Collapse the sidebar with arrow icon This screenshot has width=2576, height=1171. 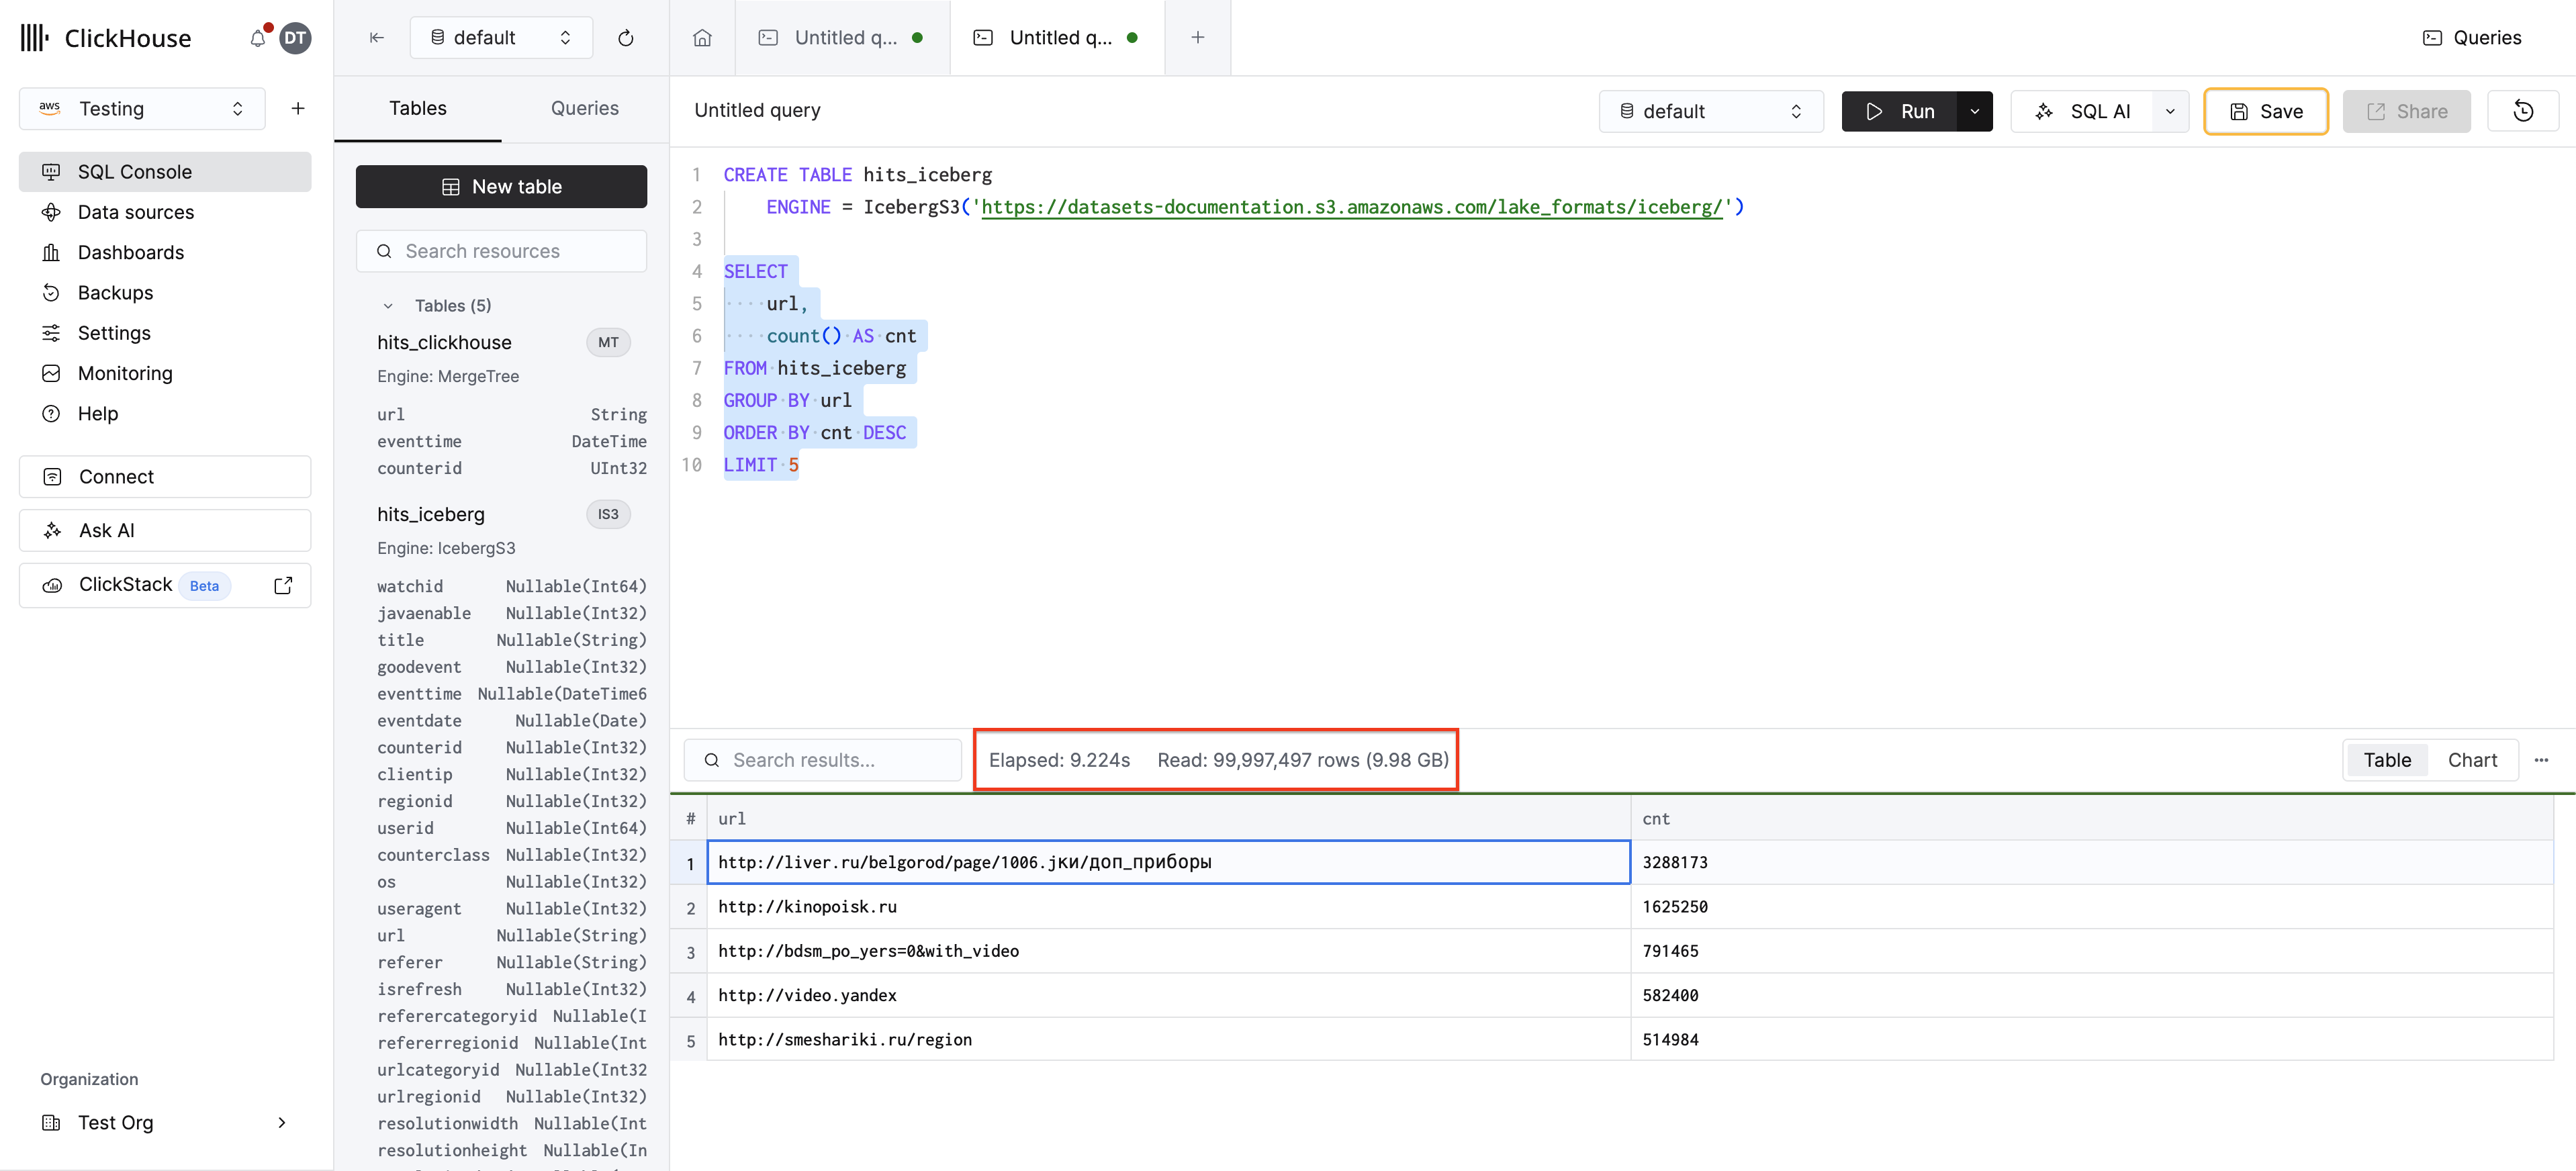[377, 38]
